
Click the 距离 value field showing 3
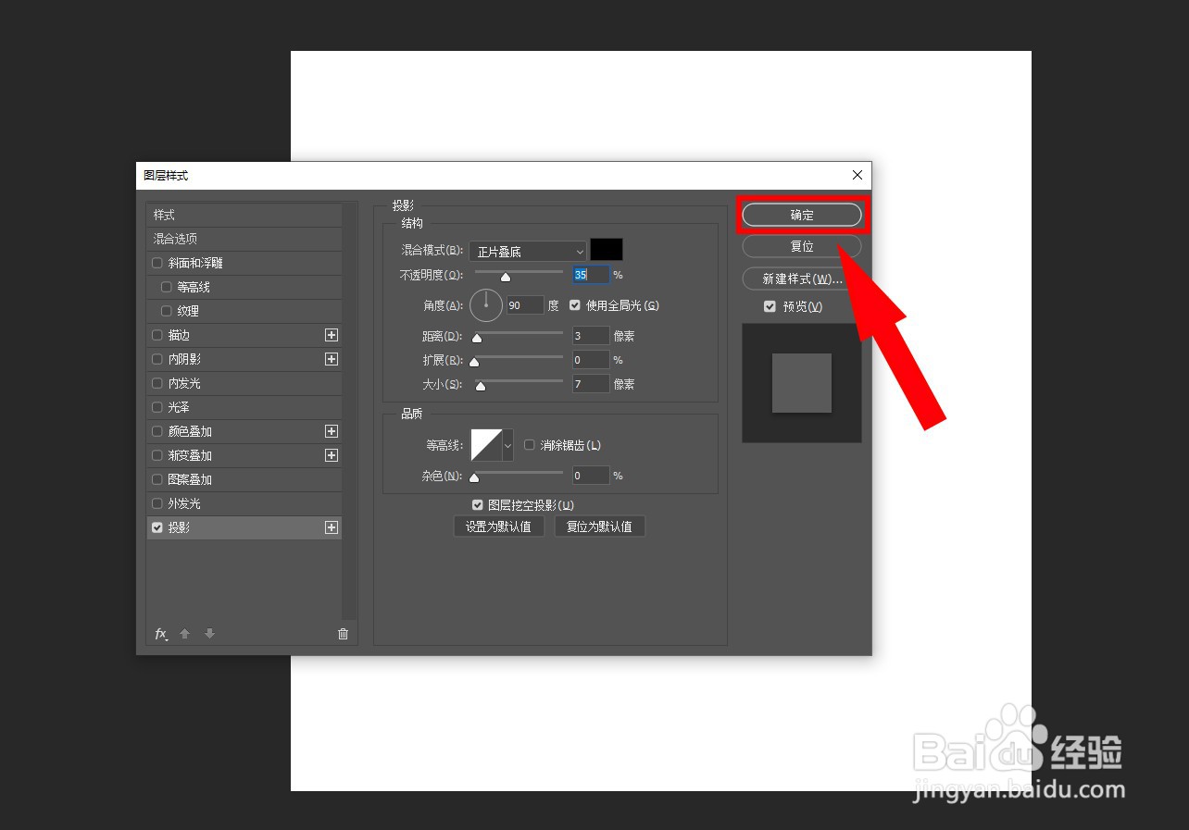click(x=591, y=336)
